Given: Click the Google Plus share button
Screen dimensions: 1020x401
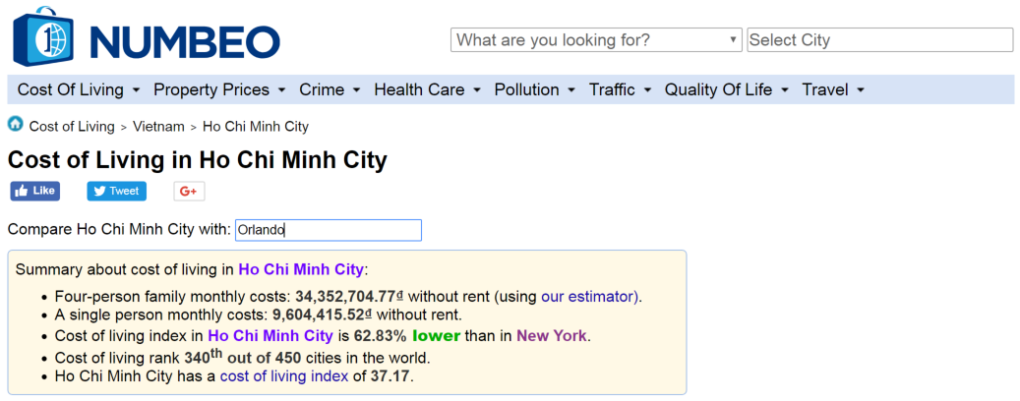Looking at the screenshot, I should coord(189,191).
